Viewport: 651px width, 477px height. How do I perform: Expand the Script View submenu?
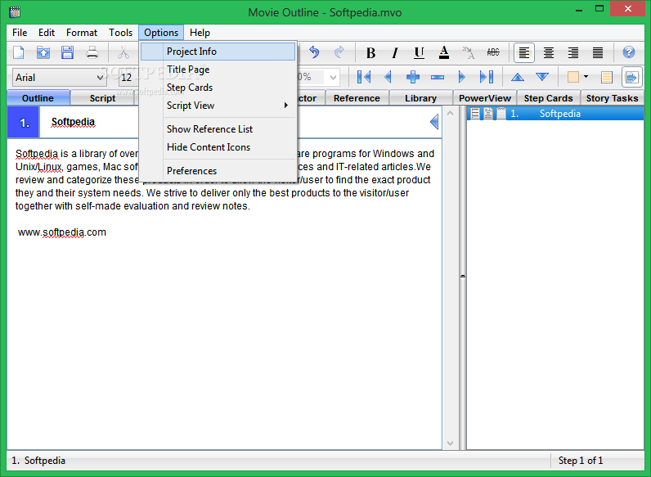point(218,106)
